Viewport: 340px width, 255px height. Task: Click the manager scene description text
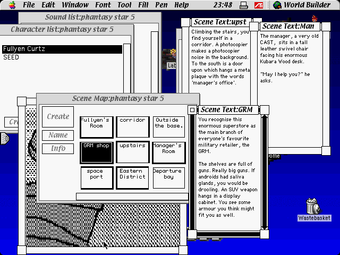tap(289, 58)
